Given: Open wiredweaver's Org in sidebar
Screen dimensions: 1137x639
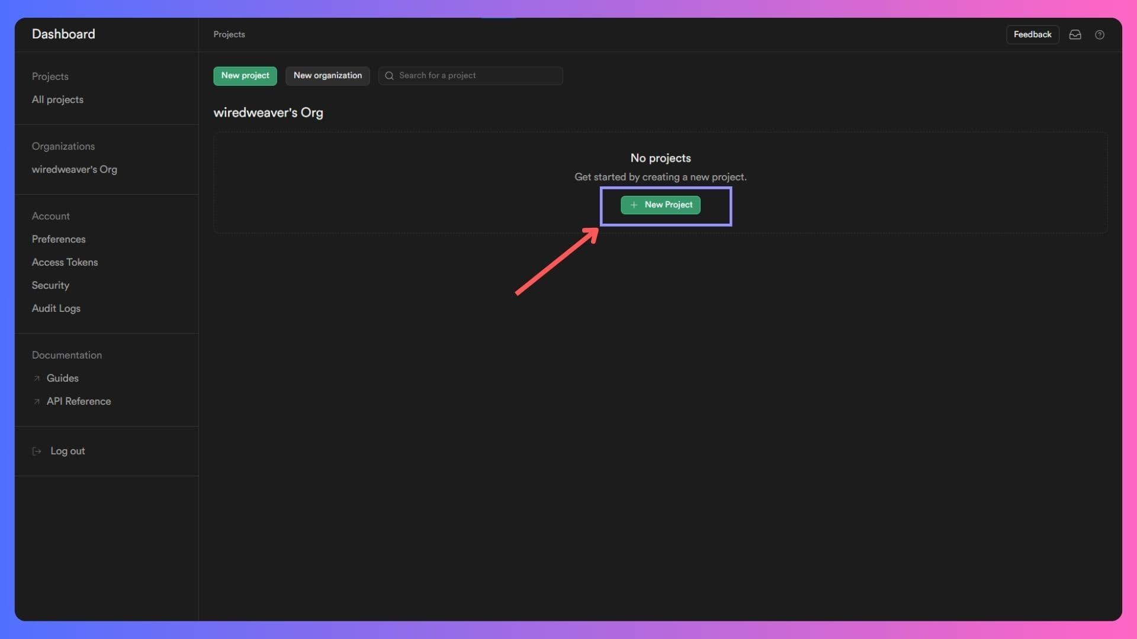Looking at the screenshot, I should click(75, 169).
